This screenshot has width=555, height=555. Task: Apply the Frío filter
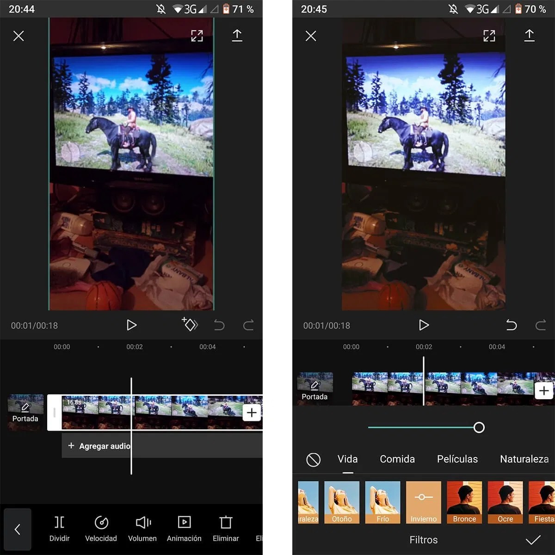(x=382, y=502)
